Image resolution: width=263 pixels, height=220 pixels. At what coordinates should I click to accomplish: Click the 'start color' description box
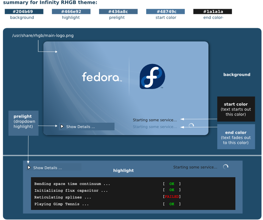coord(236,109)
